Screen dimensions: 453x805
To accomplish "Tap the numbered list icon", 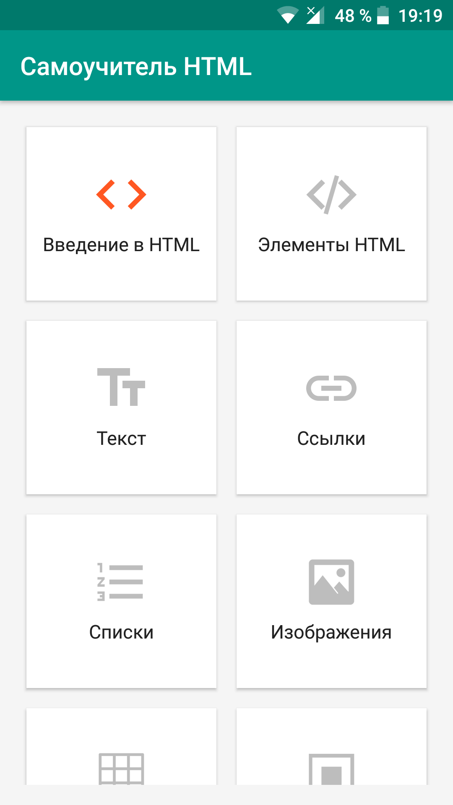I will 120,582.
